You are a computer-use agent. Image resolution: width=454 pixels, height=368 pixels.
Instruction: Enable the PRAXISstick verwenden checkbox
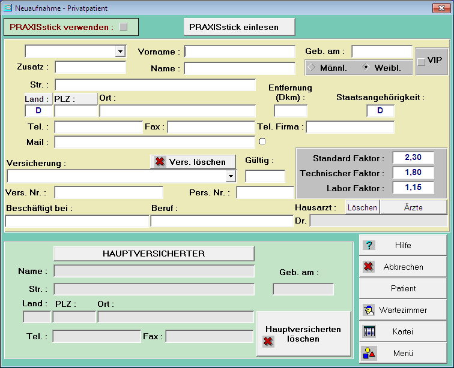[124, 27]
